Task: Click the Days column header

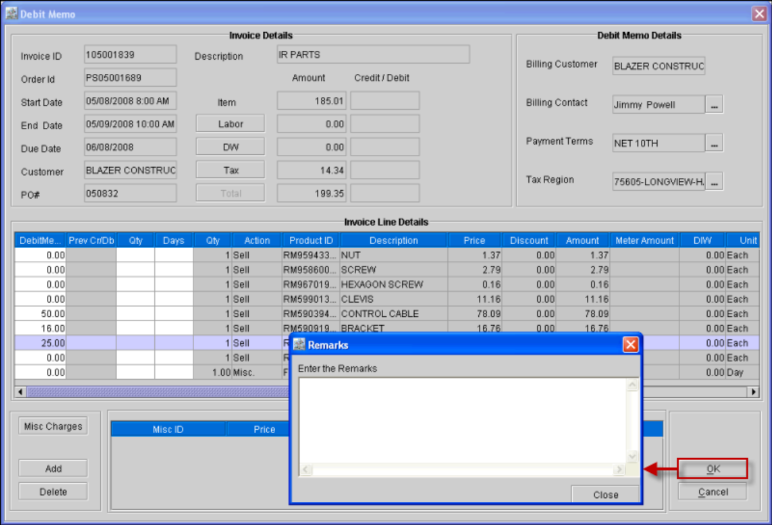Action: 174,240
